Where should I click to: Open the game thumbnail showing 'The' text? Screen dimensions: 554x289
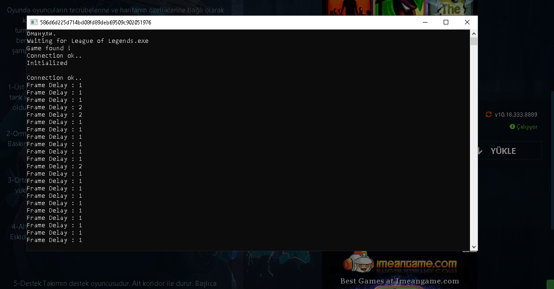pos(451,8)
